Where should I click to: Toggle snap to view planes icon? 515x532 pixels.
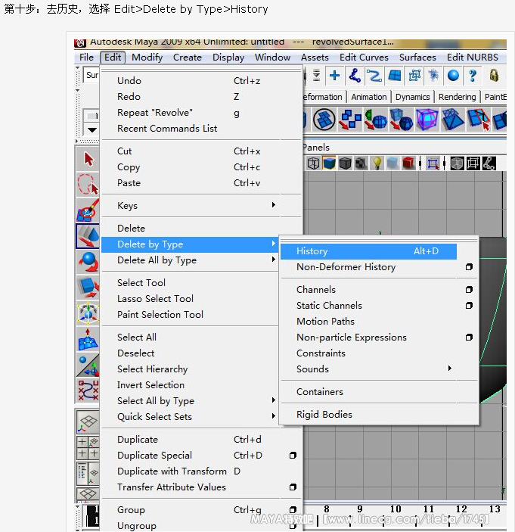pos(394,76)
